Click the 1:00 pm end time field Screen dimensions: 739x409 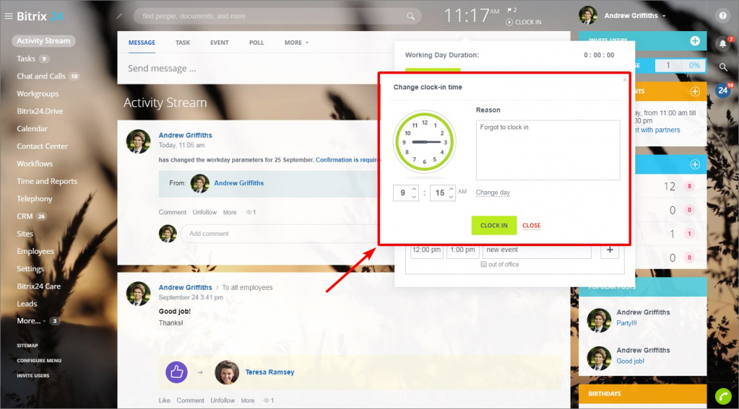coord(463,250)
